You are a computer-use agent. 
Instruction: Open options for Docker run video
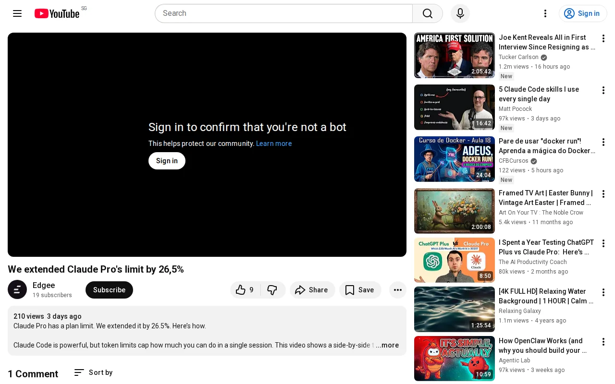click(x=603, y=142)
